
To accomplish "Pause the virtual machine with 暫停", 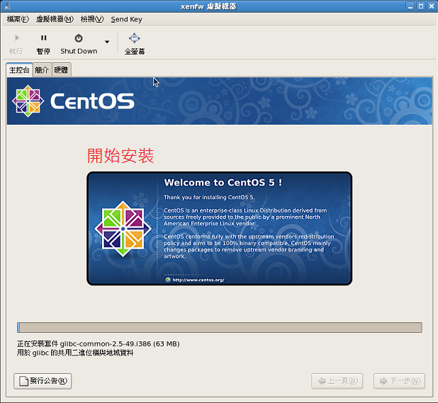I will tap(43, 44).
